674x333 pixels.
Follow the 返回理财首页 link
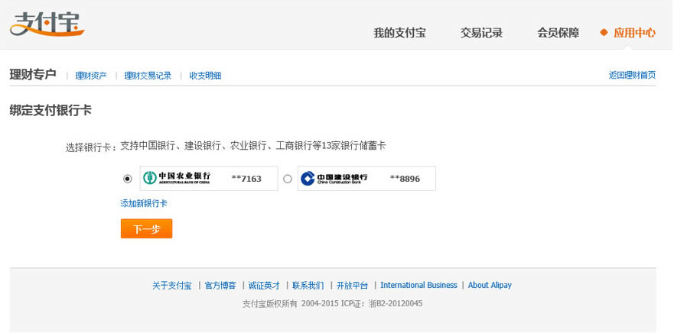click(632, 75)
